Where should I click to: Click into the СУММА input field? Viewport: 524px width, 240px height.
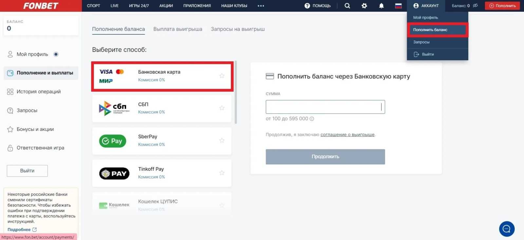[325, 107]
